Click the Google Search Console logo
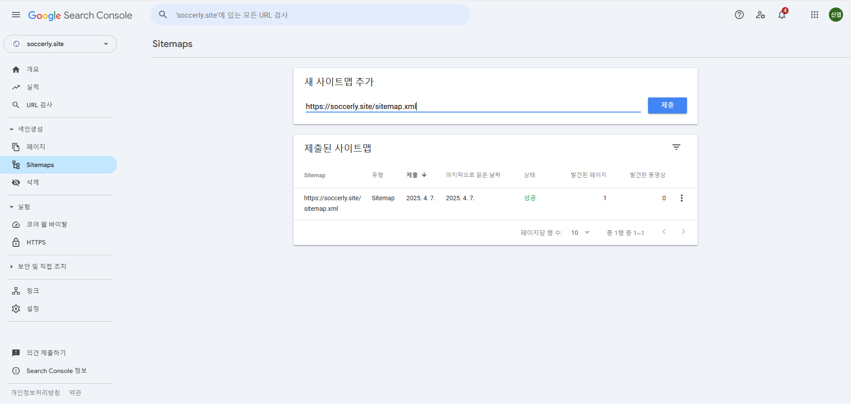 [x=80, y=16]
